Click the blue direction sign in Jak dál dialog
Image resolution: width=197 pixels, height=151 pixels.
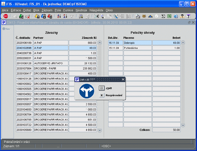[x=87, y=91]
